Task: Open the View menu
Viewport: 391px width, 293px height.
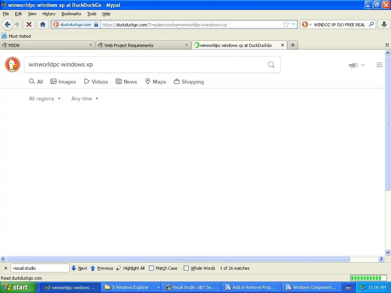Action: (32, 14)
